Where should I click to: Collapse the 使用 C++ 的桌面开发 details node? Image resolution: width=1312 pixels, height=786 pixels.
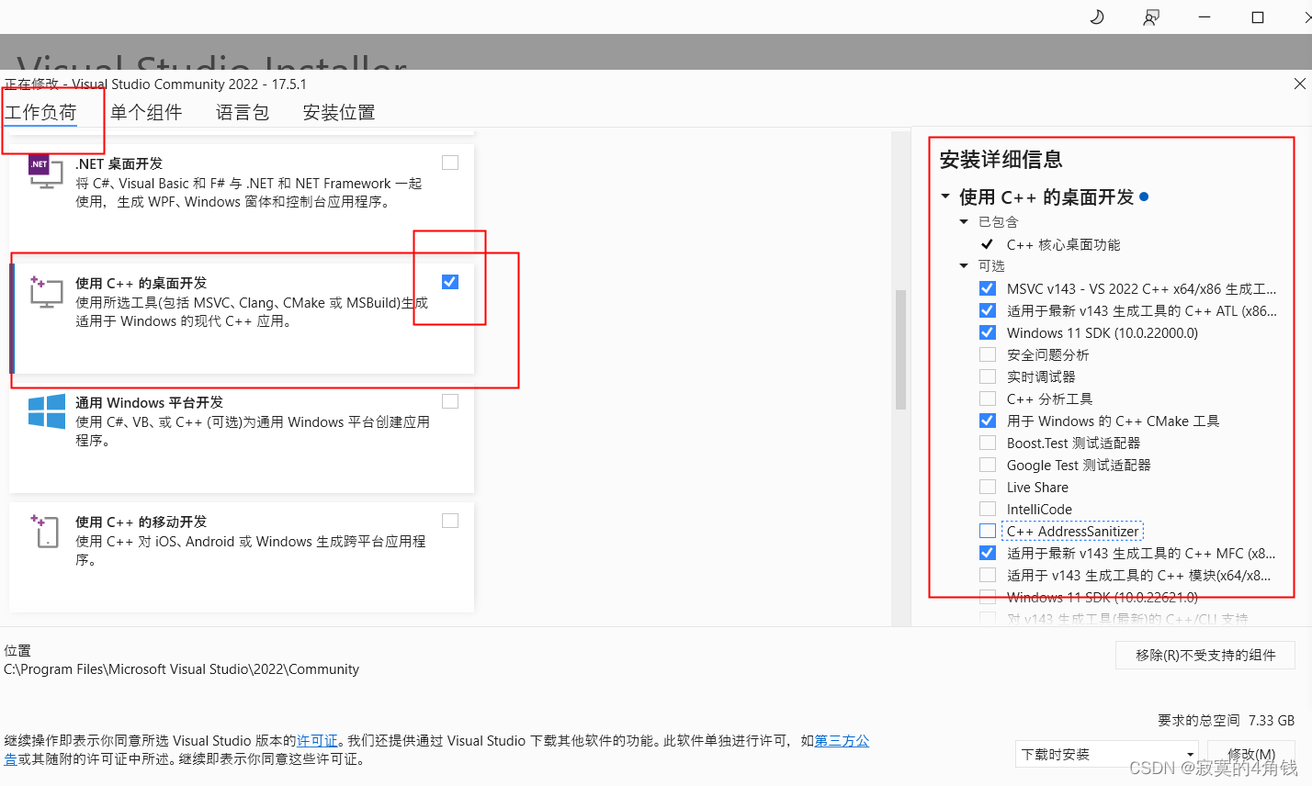coord(945,196)
